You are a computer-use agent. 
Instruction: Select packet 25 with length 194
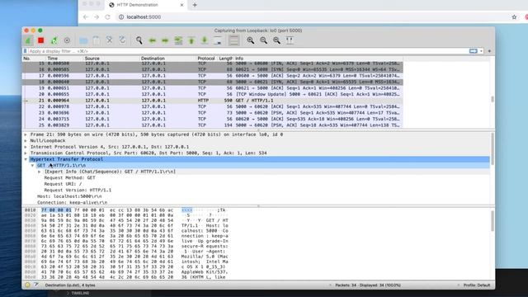pos(213,125)
